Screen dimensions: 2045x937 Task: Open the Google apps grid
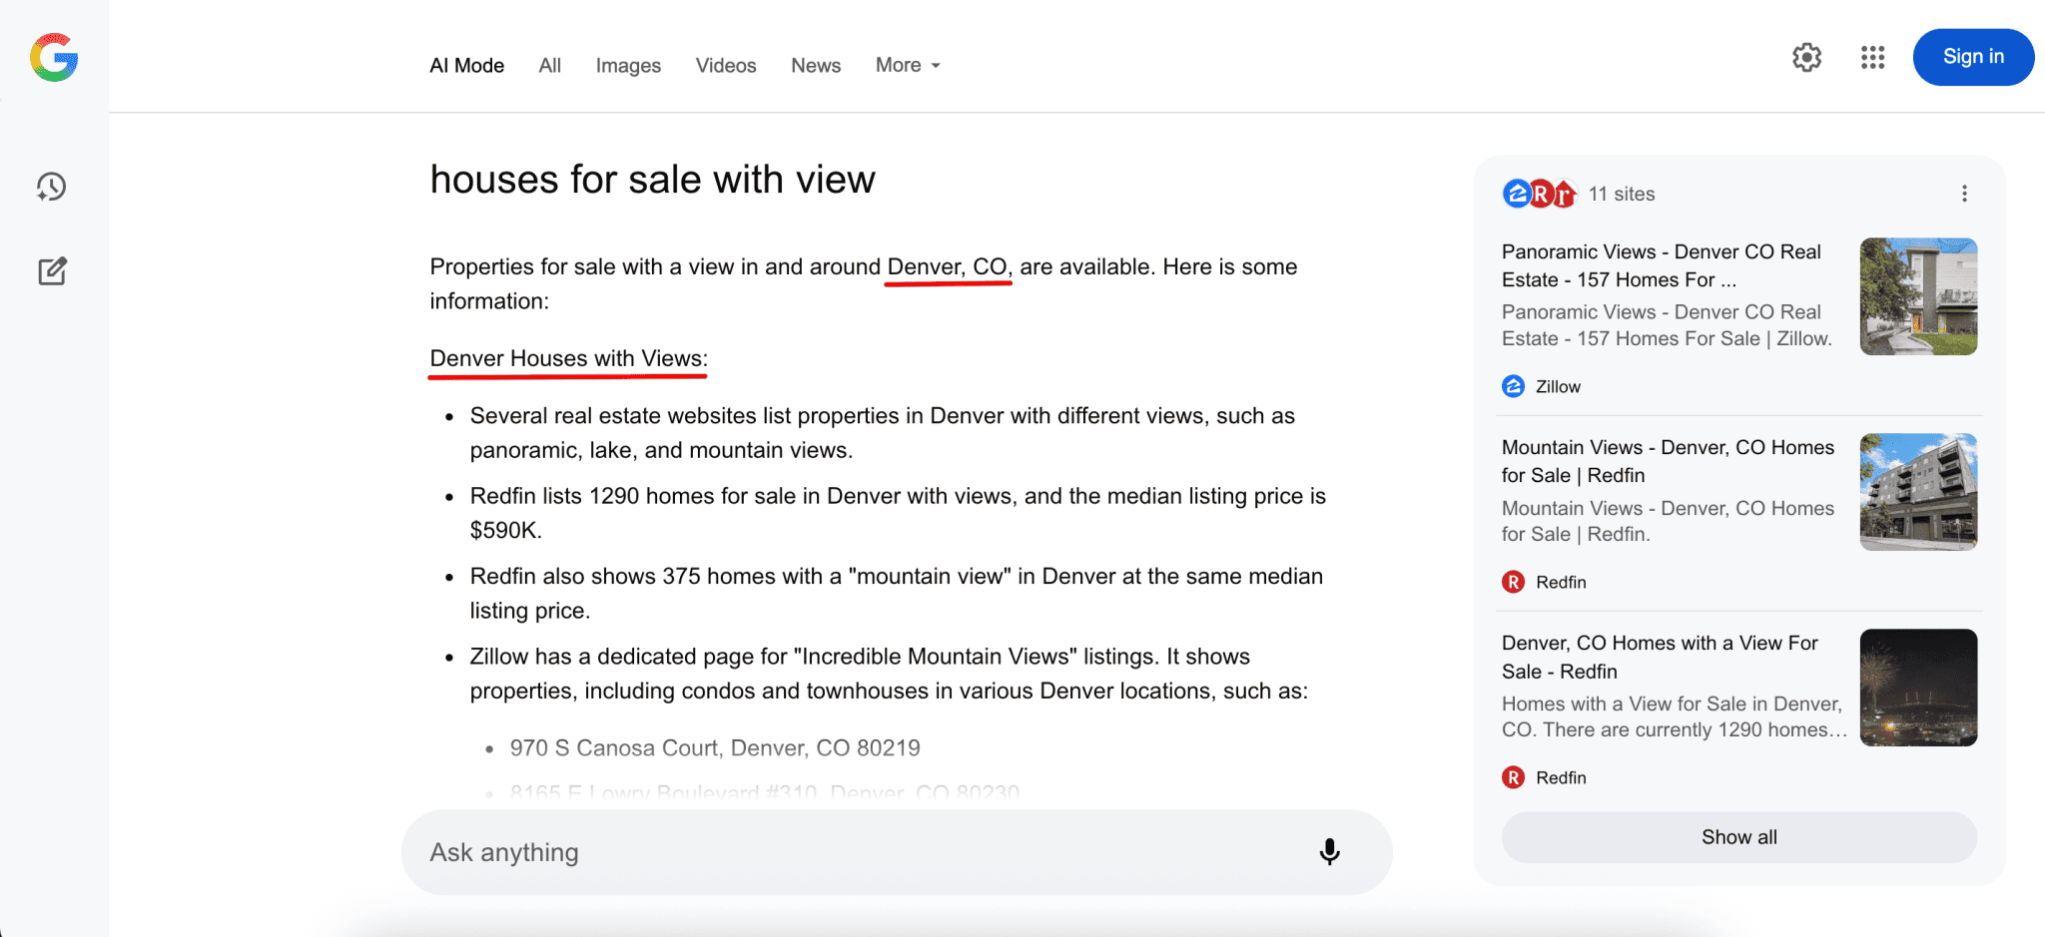tap(1873, 58)
